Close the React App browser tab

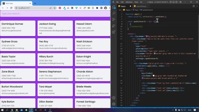(x=30, y=3)
